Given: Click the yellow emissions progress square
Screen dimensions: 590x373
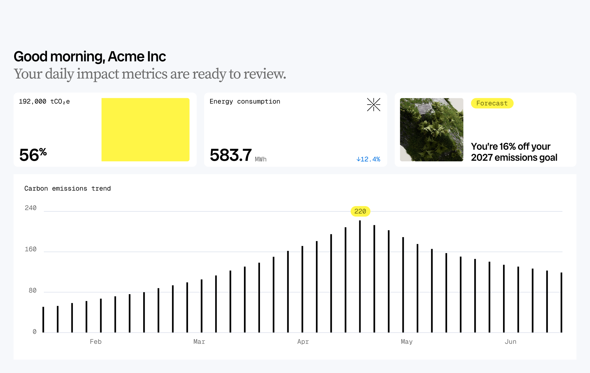Looking at the screenshot, I should [145, 130].
